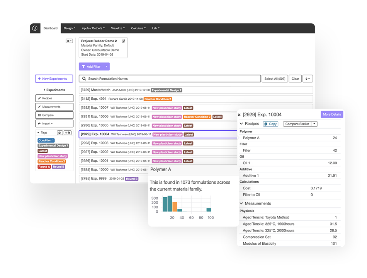Collapse the Measurements section in the detail panel
The height and width of the screenshot is (278, 367).
coord(242,203)
